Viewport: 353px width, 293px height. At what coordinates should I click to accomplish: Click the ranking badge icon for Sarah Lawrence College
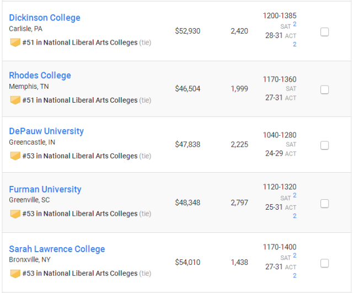pyautogui.click(x=15, y=273)
